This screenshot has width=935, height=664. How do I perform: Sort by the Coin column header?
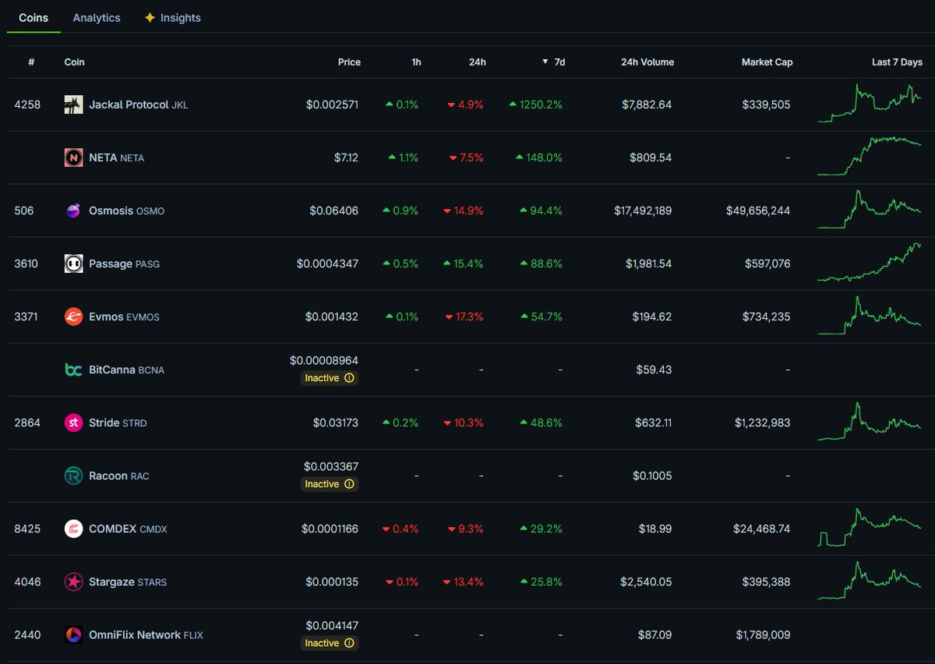(75, 62)
